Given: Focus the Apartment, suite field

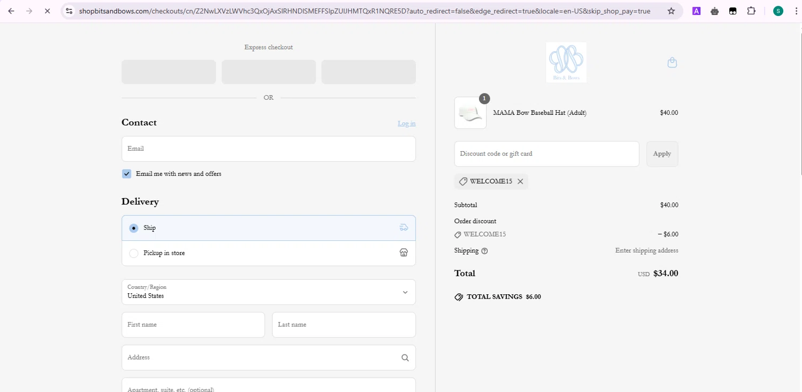Looking at the screenshot, I should click(x=268, y=385).
